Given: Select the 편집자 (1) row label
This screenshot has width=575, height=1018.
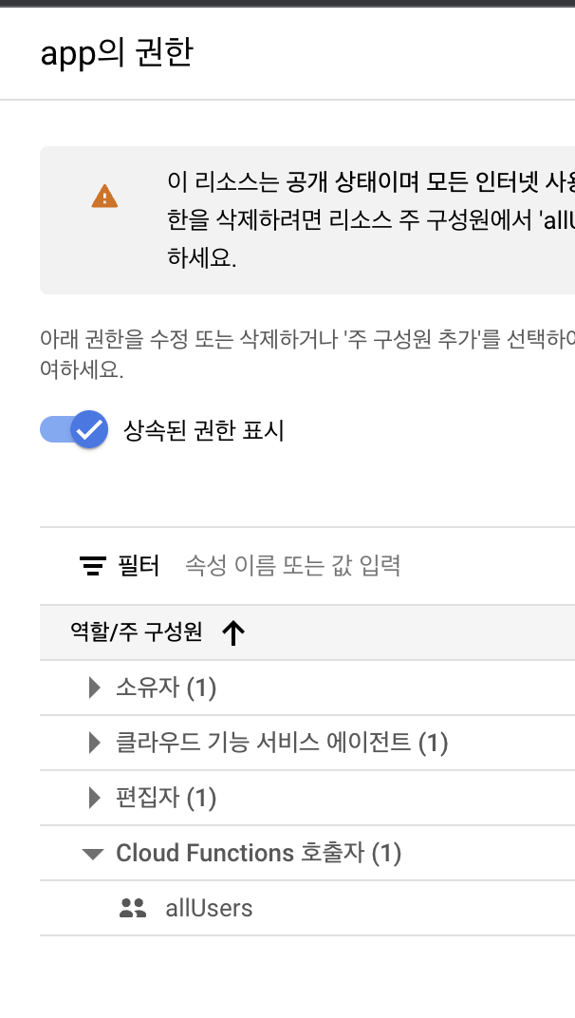Looking at the screenshot, I should (166, 798).
